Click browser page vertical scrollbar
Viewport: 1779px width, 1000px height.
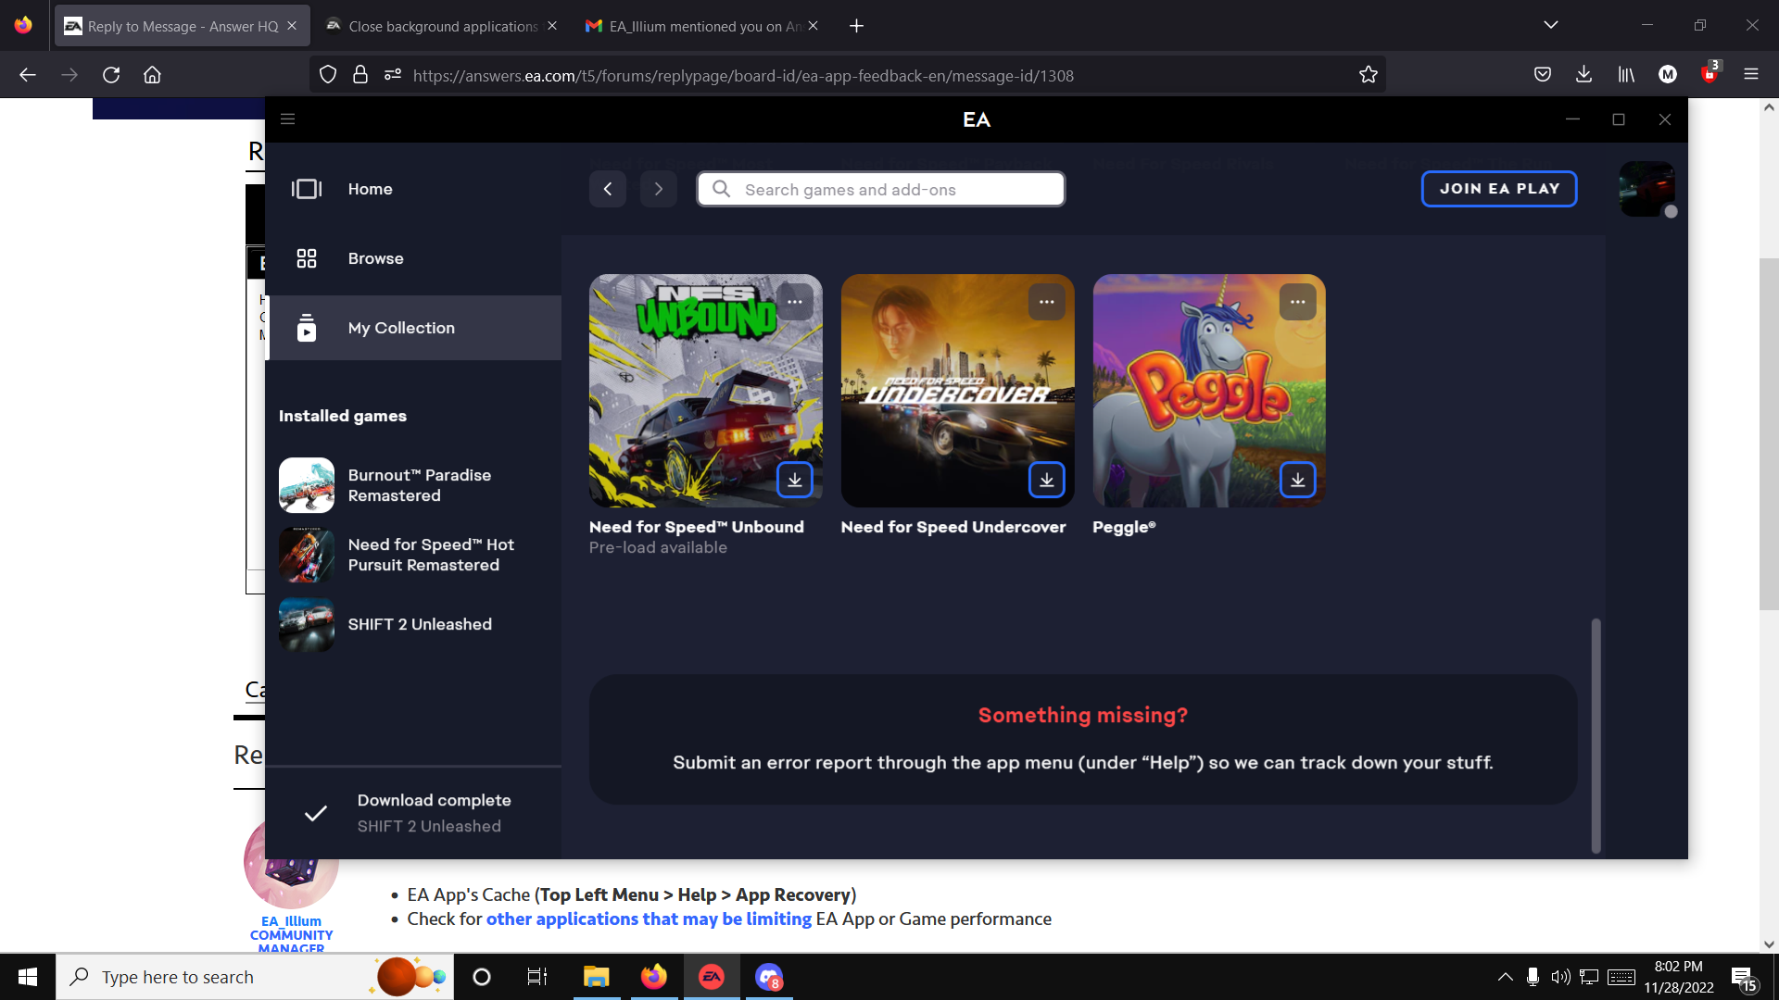point(1769,435)
